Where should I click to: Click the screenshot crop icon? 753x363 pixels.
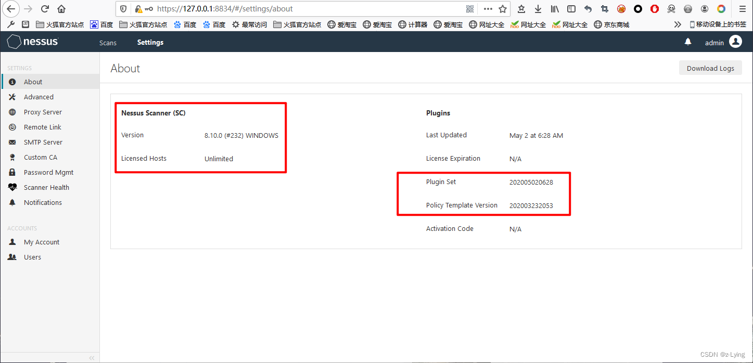[605, 9]
